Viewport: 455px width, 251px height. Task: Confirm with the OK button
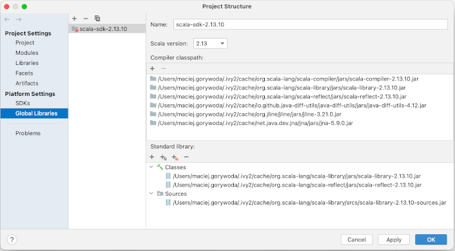tap(431, 239)
